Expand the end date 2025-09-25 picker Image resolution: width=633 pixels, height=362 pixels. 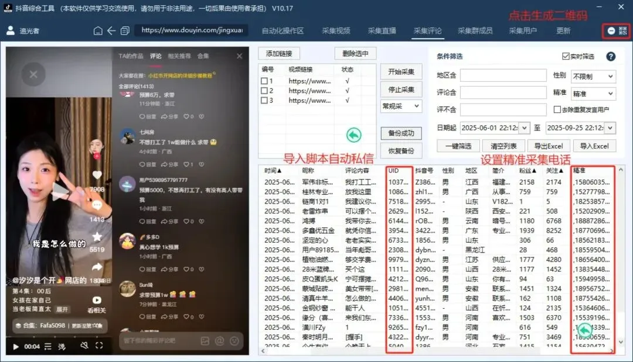[610, 127]
